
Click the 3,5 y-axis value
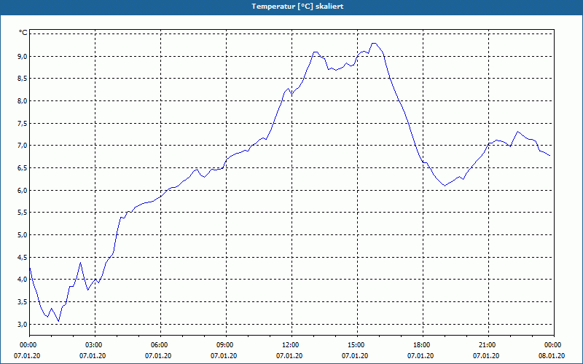point(23,302)
